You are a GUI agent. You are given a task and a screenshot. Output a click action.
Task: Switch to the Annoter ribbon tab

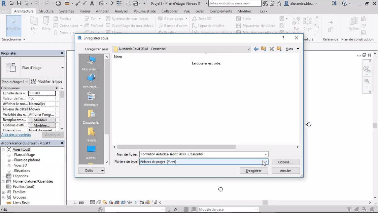coord(102,11)
